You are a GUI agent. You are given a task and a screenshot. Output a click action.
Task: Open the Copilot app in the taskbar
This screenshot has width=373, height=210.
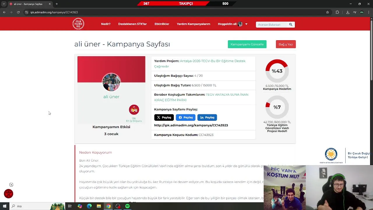[80, 206]
